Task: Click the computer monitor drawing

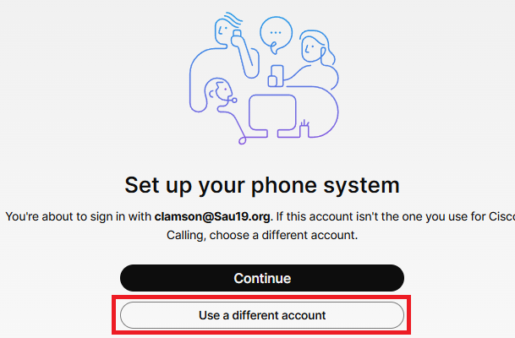Action: 272,116
